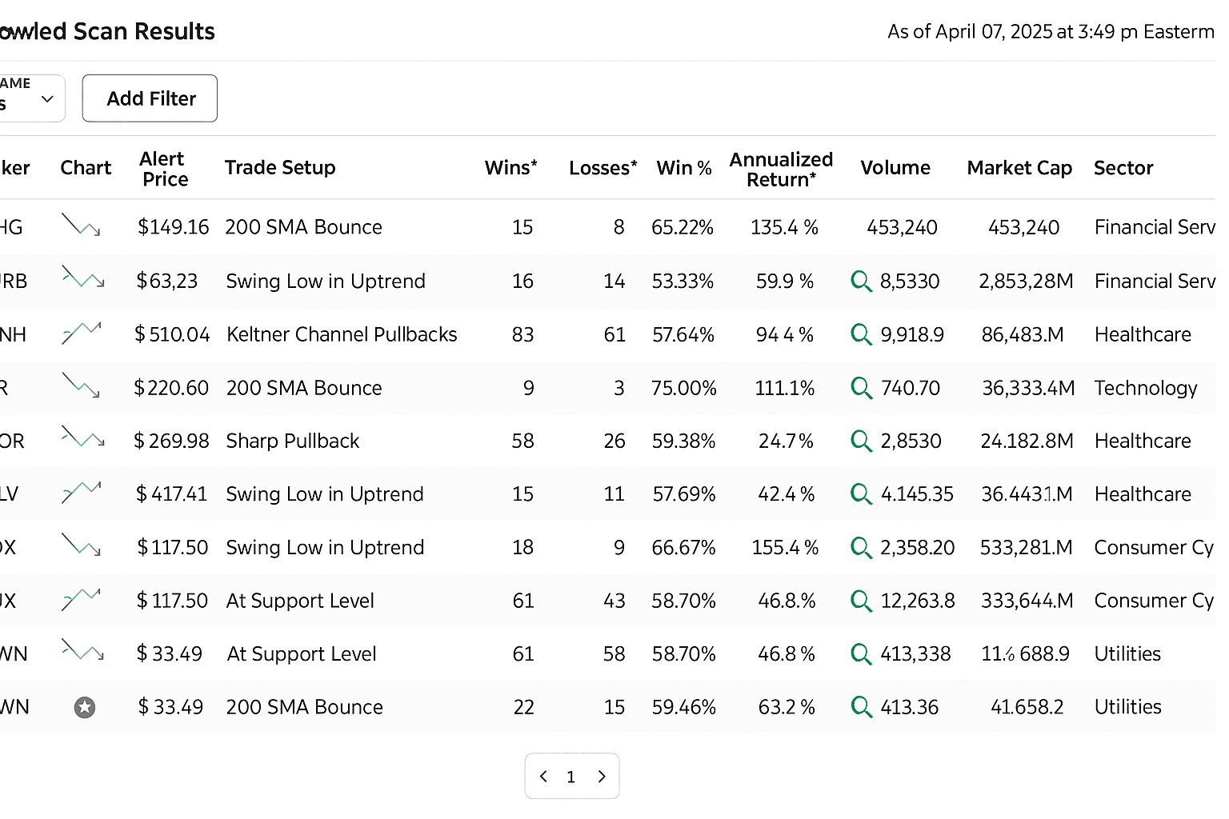Go to previous page arrow
The height and width of the screenshot is (819, 1229).
pyautogui.click(x=543, y=776)
